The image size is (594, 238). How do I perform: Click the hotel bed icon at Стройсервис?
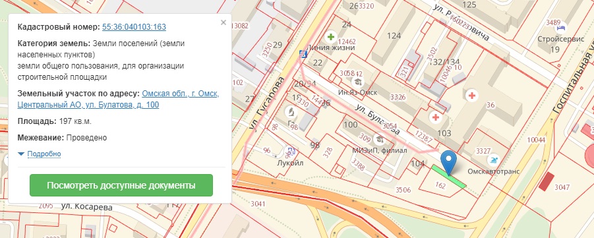point(561,28)
